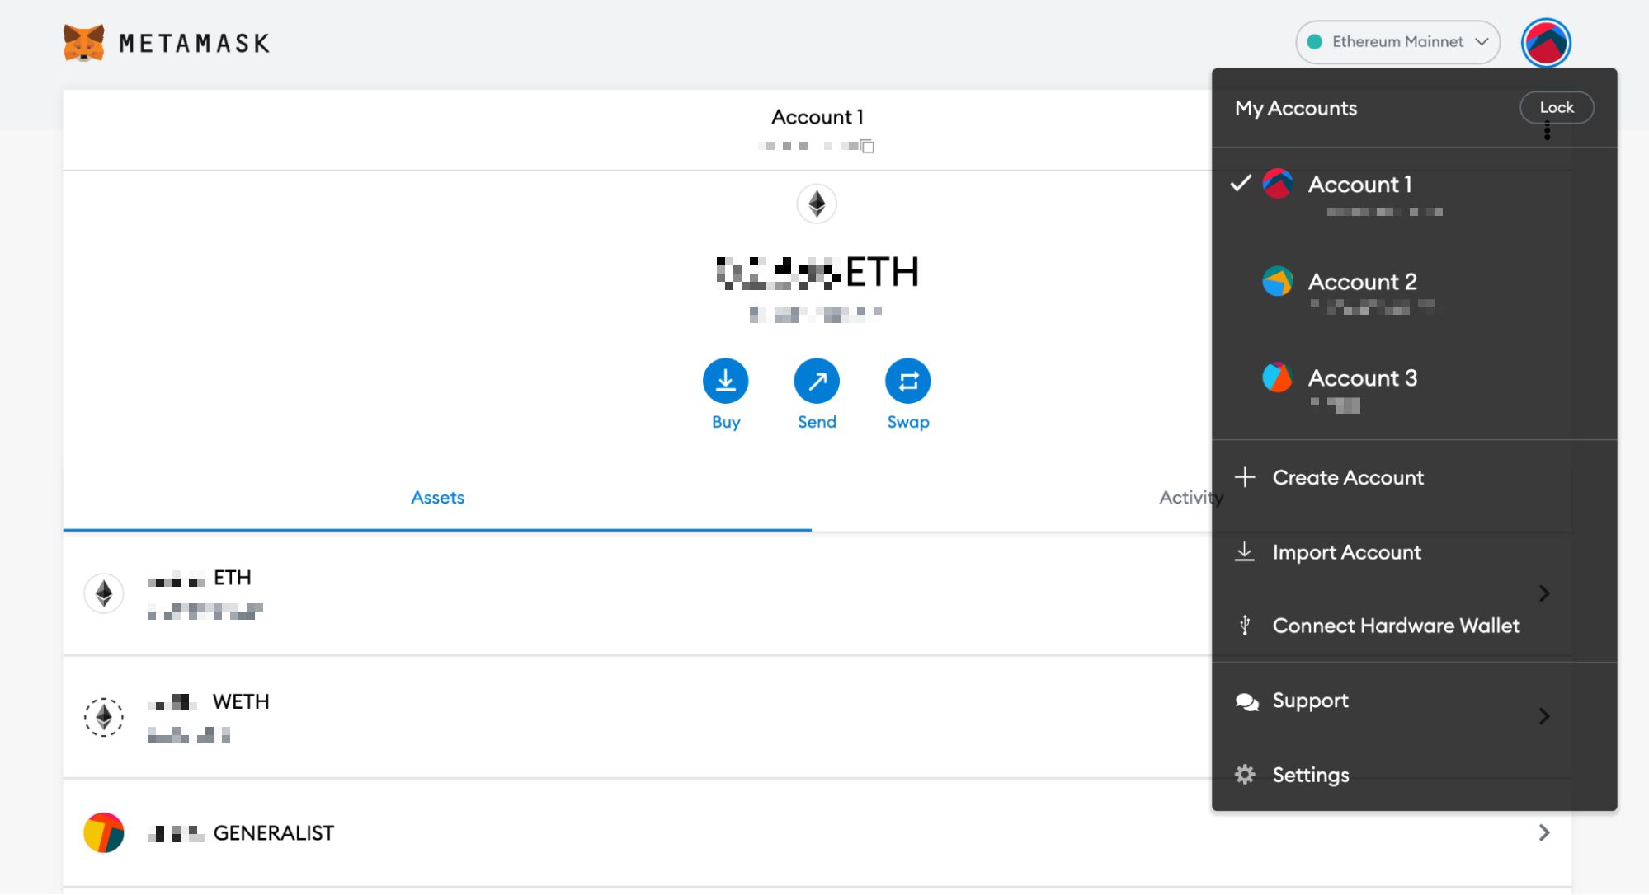Copy address using the copy icon
The width and height of the screenshot is (1649, 895).
coord(867,147)
